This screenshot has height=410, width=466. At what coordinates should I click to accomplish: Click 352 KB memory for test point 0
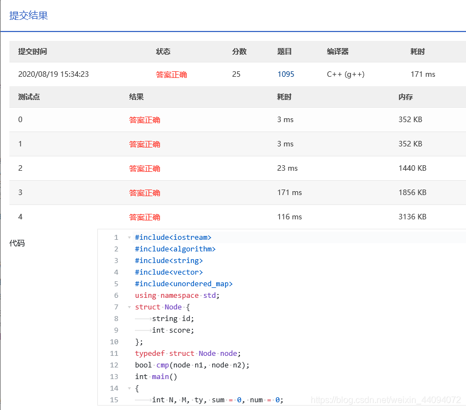point(410,119)
